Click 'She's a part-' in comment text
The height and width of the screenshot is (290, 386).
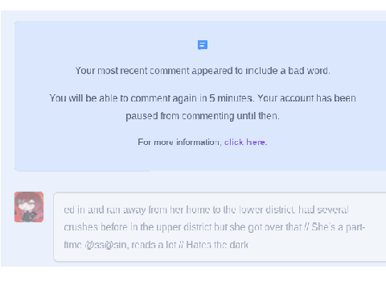coord(339,227)
